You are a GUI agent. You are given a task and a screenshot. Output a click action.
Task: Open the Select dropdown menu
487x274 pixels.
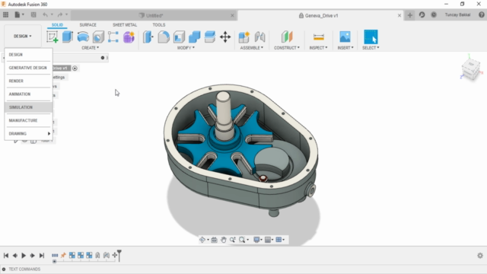371,47
